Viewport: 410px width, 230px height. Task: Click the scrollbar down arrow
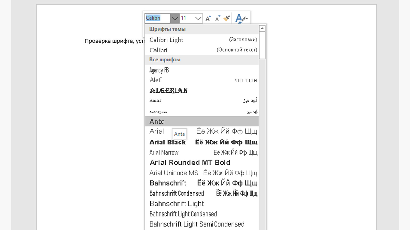(x=262, y=228)
